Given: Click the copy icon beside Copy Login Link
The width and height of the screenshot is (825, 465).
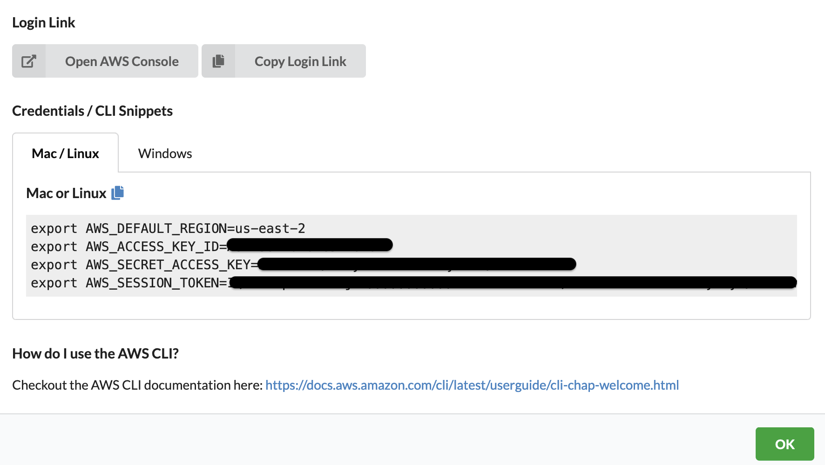Looking at the screenshot, I should (218, 61).
